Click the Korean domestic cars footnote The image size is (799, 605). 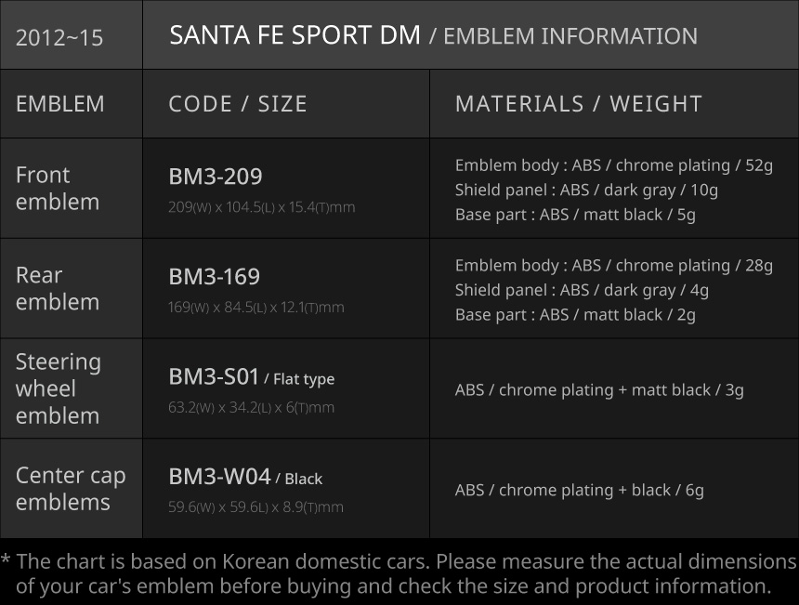pos(399,574)
